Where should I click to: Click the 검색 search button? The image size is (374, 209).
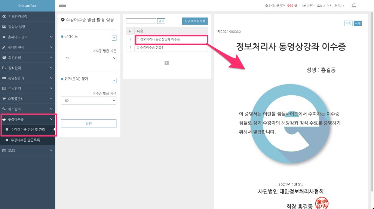pyautogui.click(x=161, y=21)
